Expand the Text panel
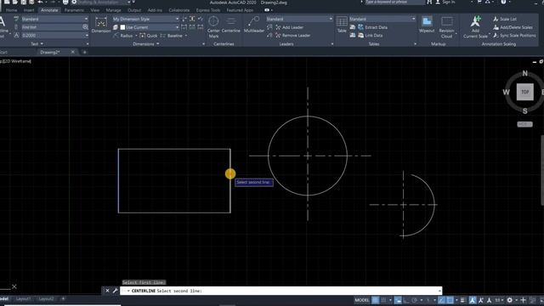Screen dimensions: 544x306 (37, 44)
